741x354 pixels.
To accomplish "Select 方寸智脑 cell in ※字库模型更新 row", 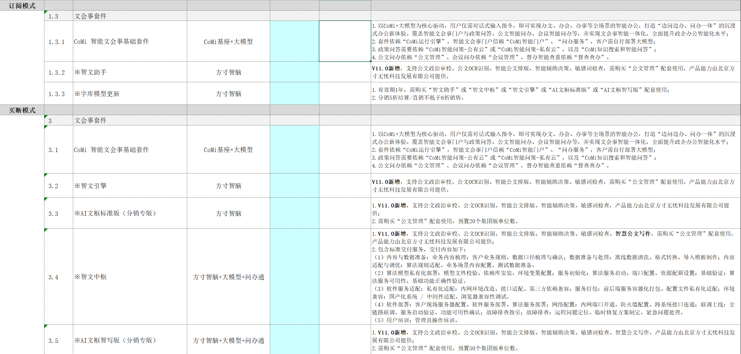I will tap(229, 94).
